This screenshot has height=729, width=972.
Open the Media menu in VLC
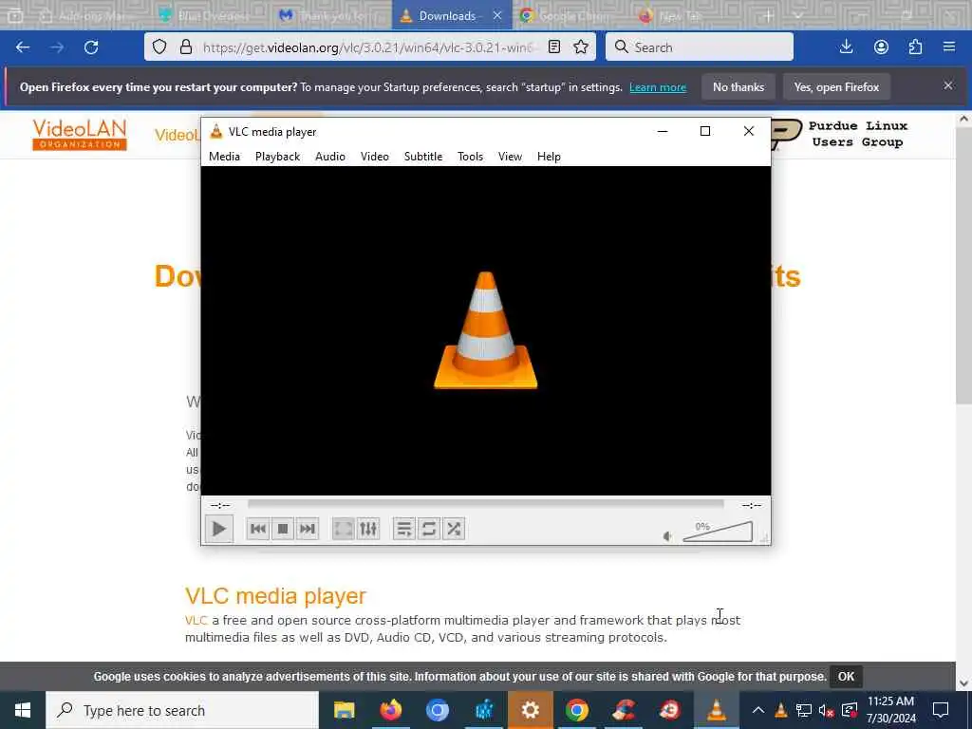point(224,157)
